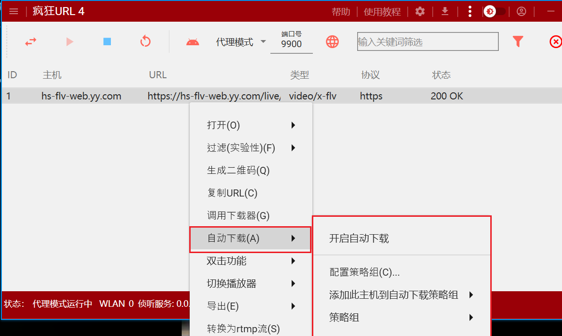Click the swap arrows toolbar icon
Viewport: 562px width, 336px height.
[31, 42]
